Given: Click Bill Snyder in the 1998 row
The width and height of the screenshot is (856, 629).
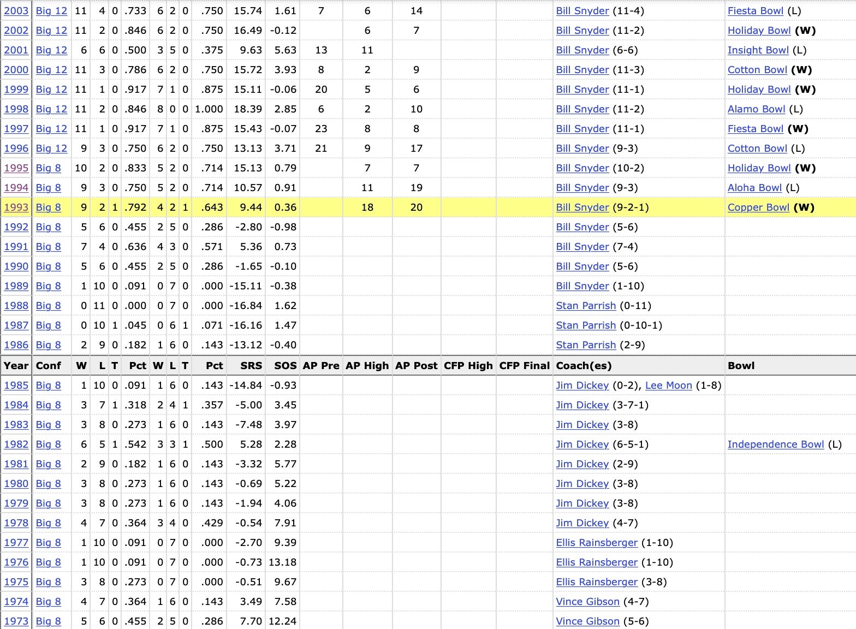Looking at the screenshot, I should pyautogui.click(x=582, y=109).
